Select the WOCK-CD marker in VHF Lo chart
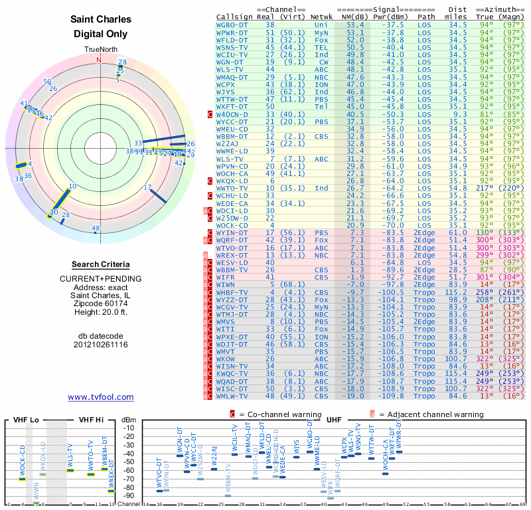 click(x=22, y=479)
